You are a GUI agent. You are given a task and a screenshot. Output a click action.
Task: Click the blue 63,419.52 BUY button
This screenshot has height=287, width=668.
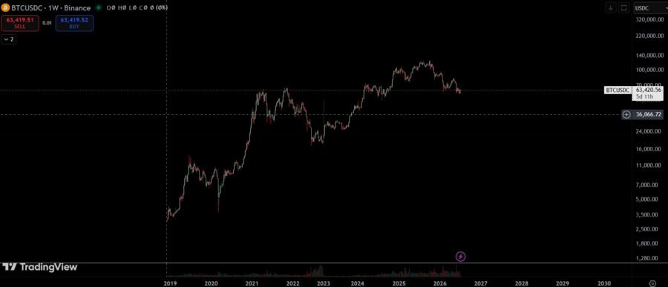point(74,23)
